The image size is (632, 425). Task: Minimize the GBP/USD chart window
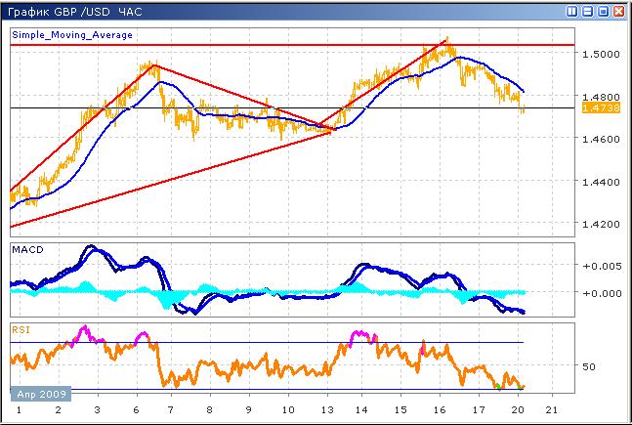[x=588, y=11]
